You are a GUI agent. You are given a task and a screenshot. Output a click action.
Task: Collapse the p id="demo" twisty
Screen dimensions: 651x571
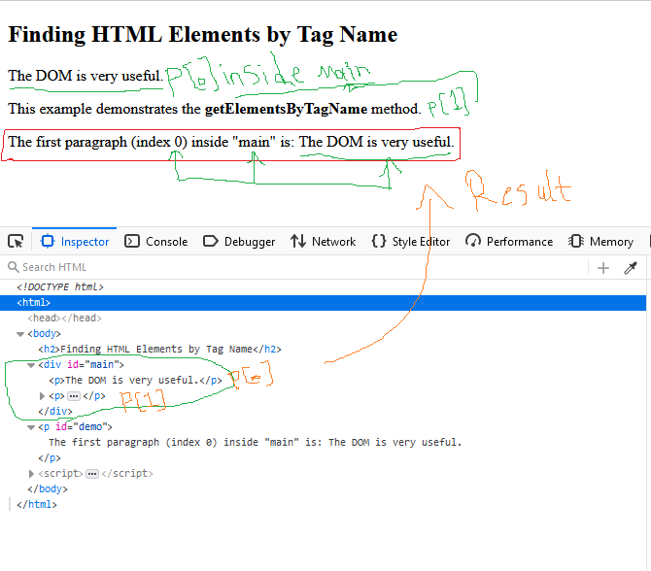(31, 427)
